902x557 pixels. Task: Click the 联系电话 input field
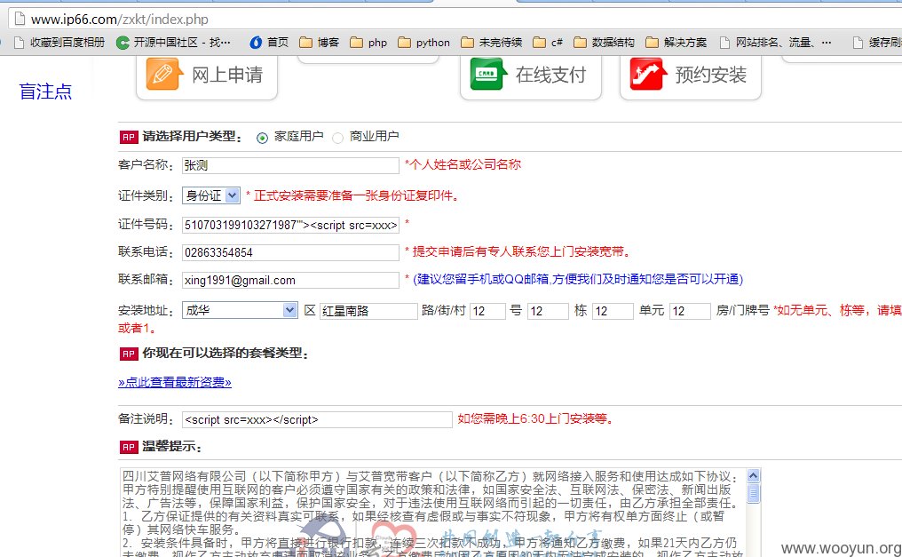290,252
